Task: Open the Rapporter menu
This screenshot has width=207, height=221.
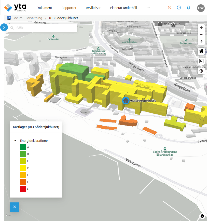Action: pyautogui.click(x=69, y=8)
